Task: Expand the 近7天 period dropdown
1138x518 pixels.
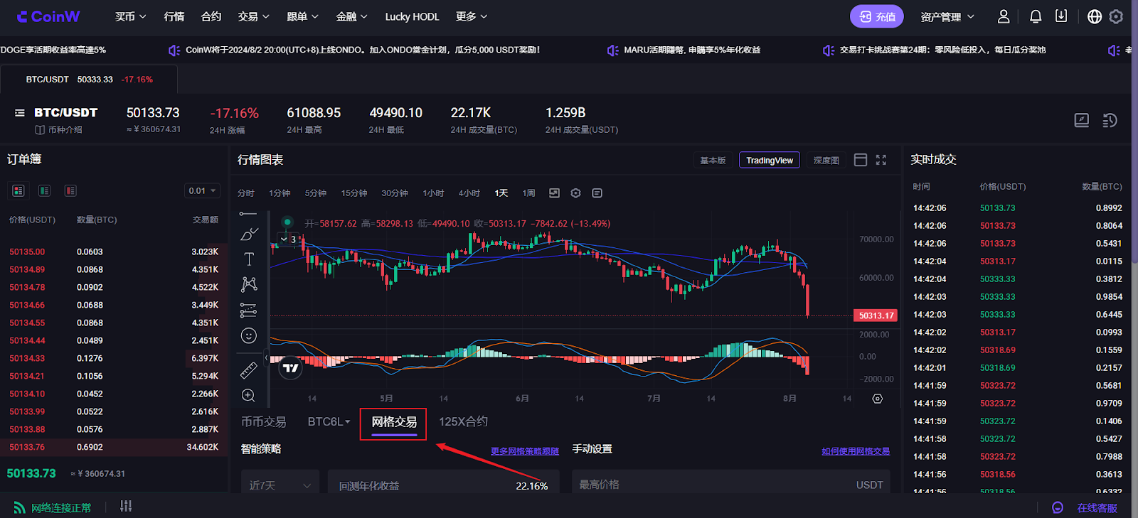Action: click(x=280, y=485)
